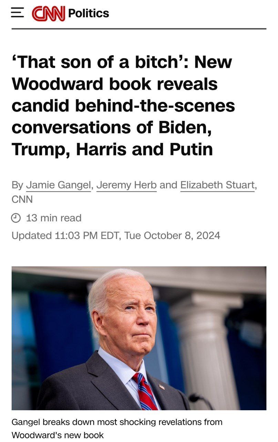The image size is (278, 442).
Task: Open the Politics section
Action: pos(89,13)
